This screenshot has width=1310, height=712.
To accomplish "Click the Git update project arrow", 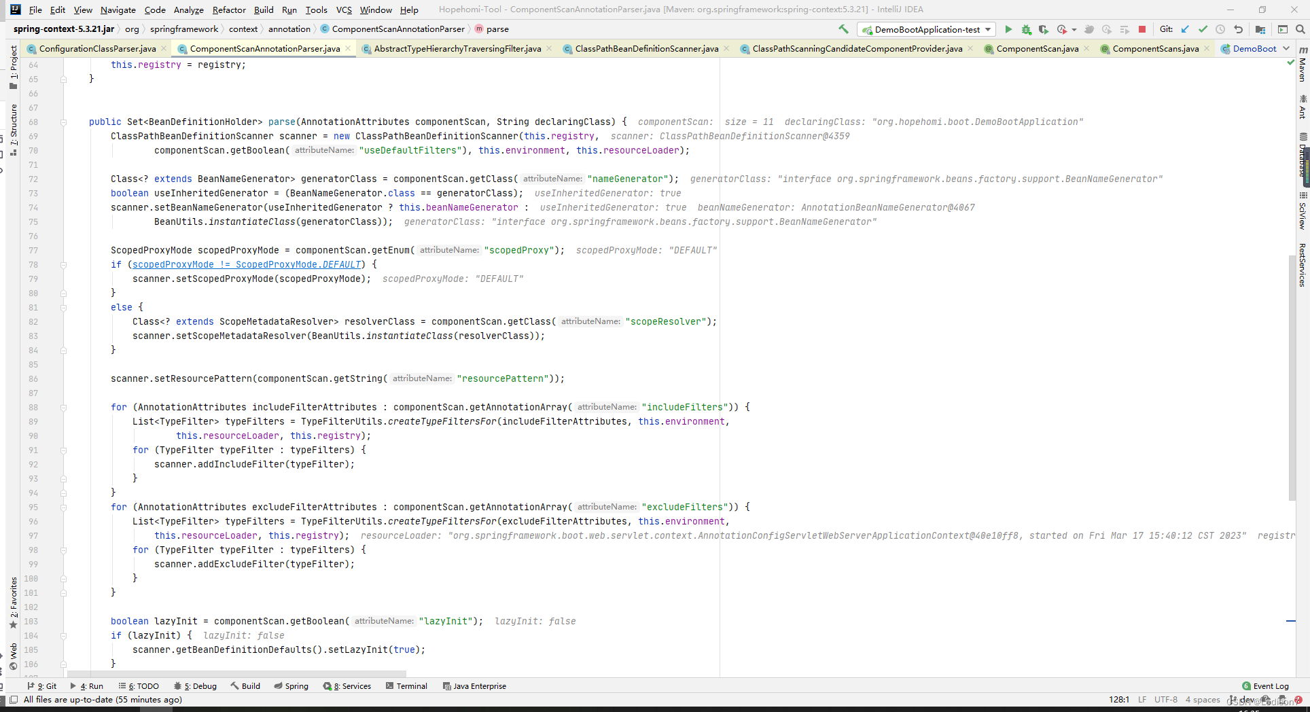I will click(1185, 29).
